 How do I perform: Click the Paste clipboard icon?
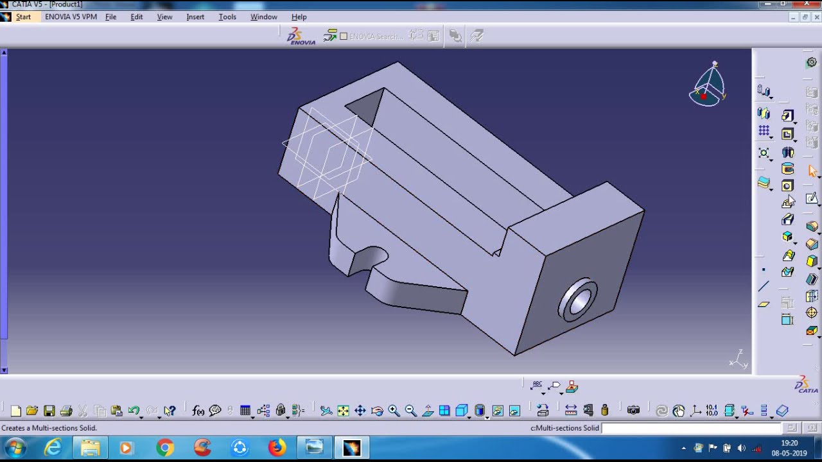click(x=116, y=411)
